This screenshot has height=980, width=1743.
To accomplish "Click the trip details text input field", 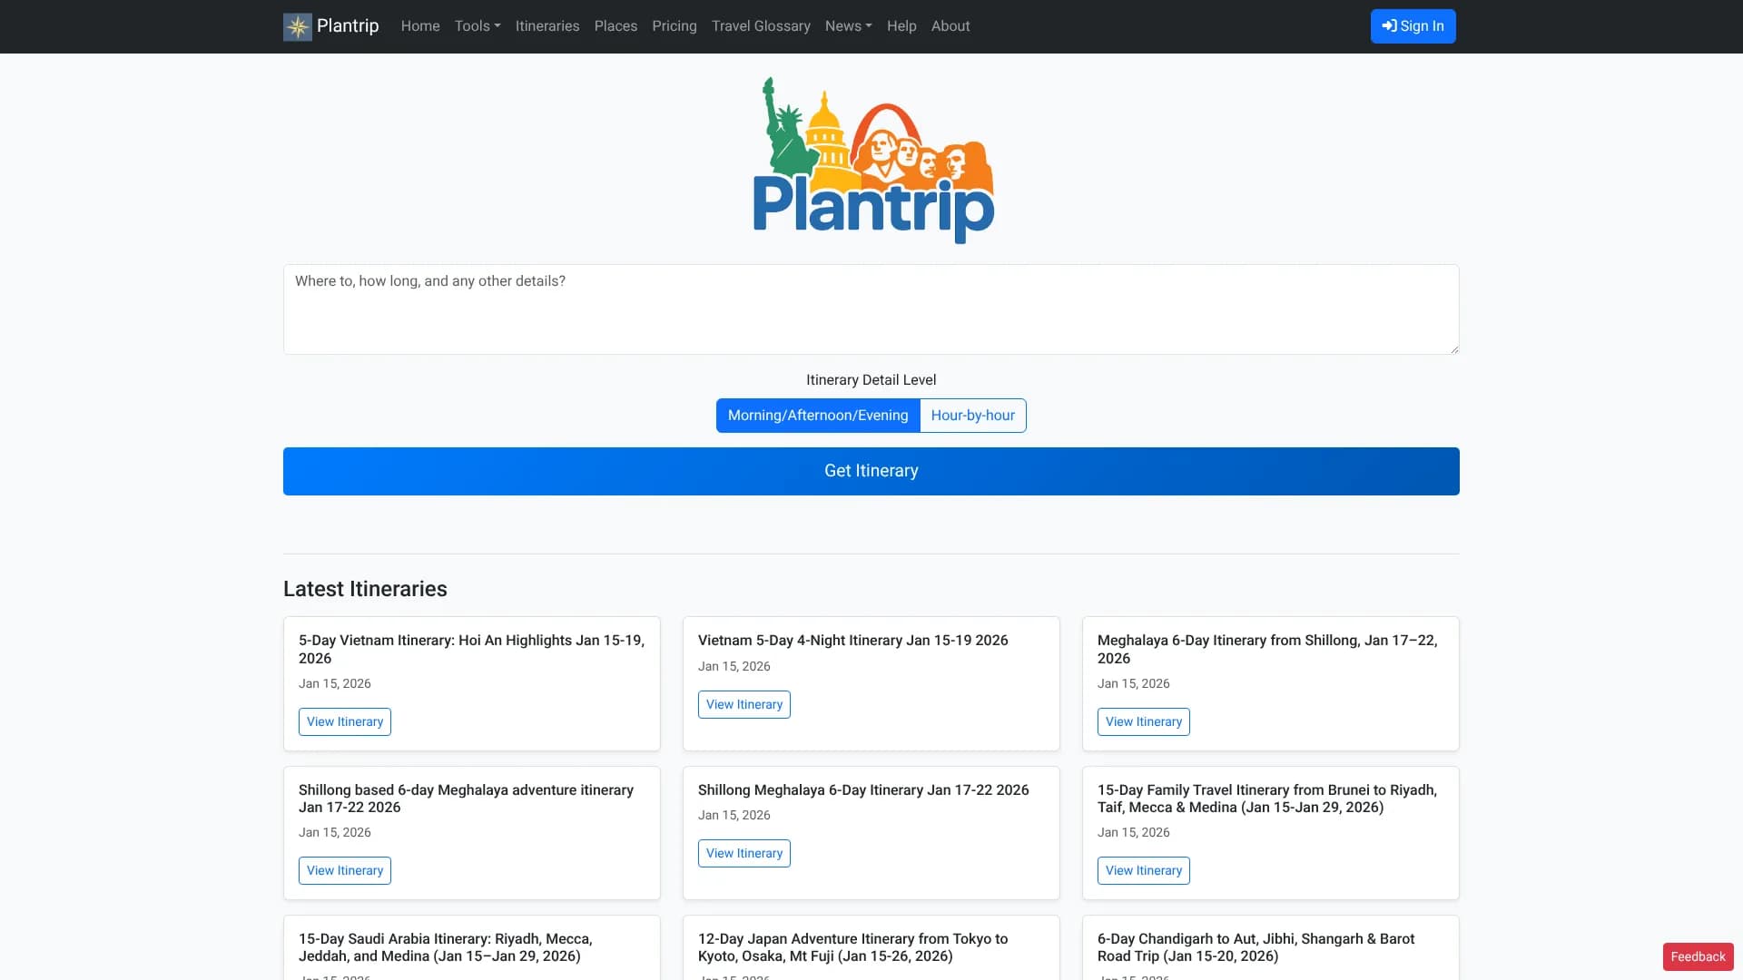I will [x=871, y=309].
